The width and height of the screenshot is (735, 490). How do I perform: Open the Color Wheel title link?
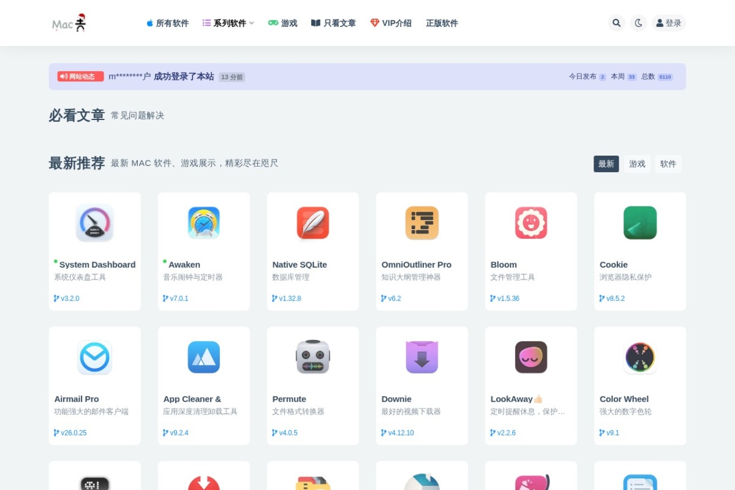(x=624, y=399)
